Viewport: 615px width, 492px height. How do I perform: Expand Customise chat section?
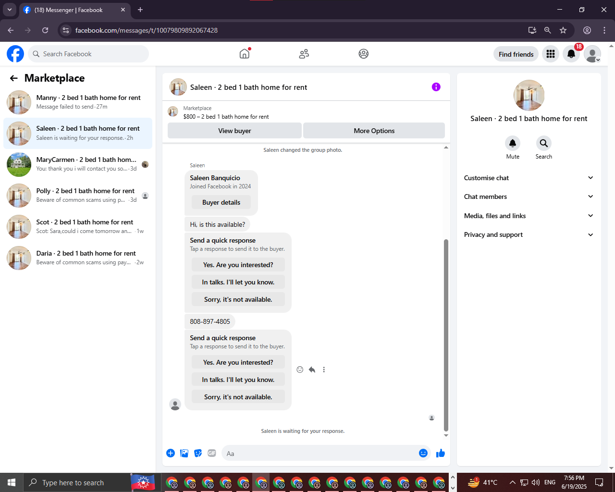point(529,178)
